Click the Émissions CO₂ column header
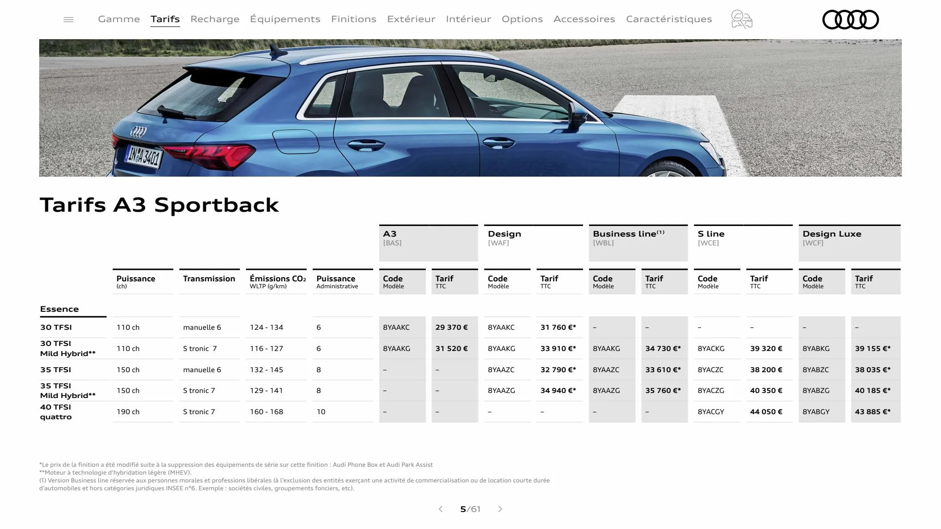This screenshot has height=529, width=941. (276, 282)
